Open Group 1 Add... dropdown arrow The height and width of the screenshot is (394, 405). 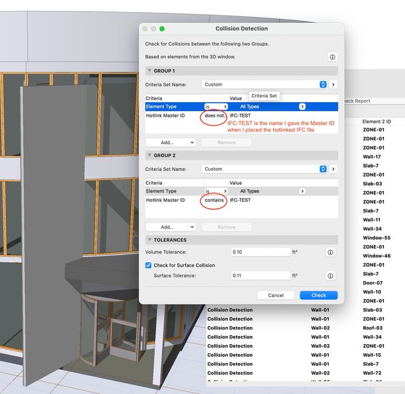[x=192, y=142]
